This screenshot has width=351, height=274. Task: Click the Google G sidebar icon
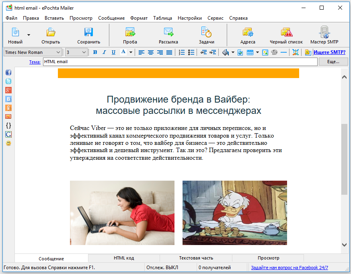click(x=8, y=134)
